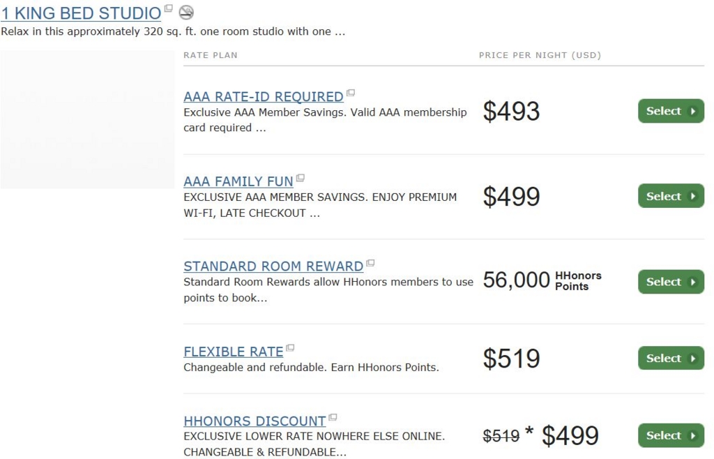The width and height of the screenshot is (714, 459).
Task: Select the 56,000 HHonors Points reward rate
Action: (671, 281)
